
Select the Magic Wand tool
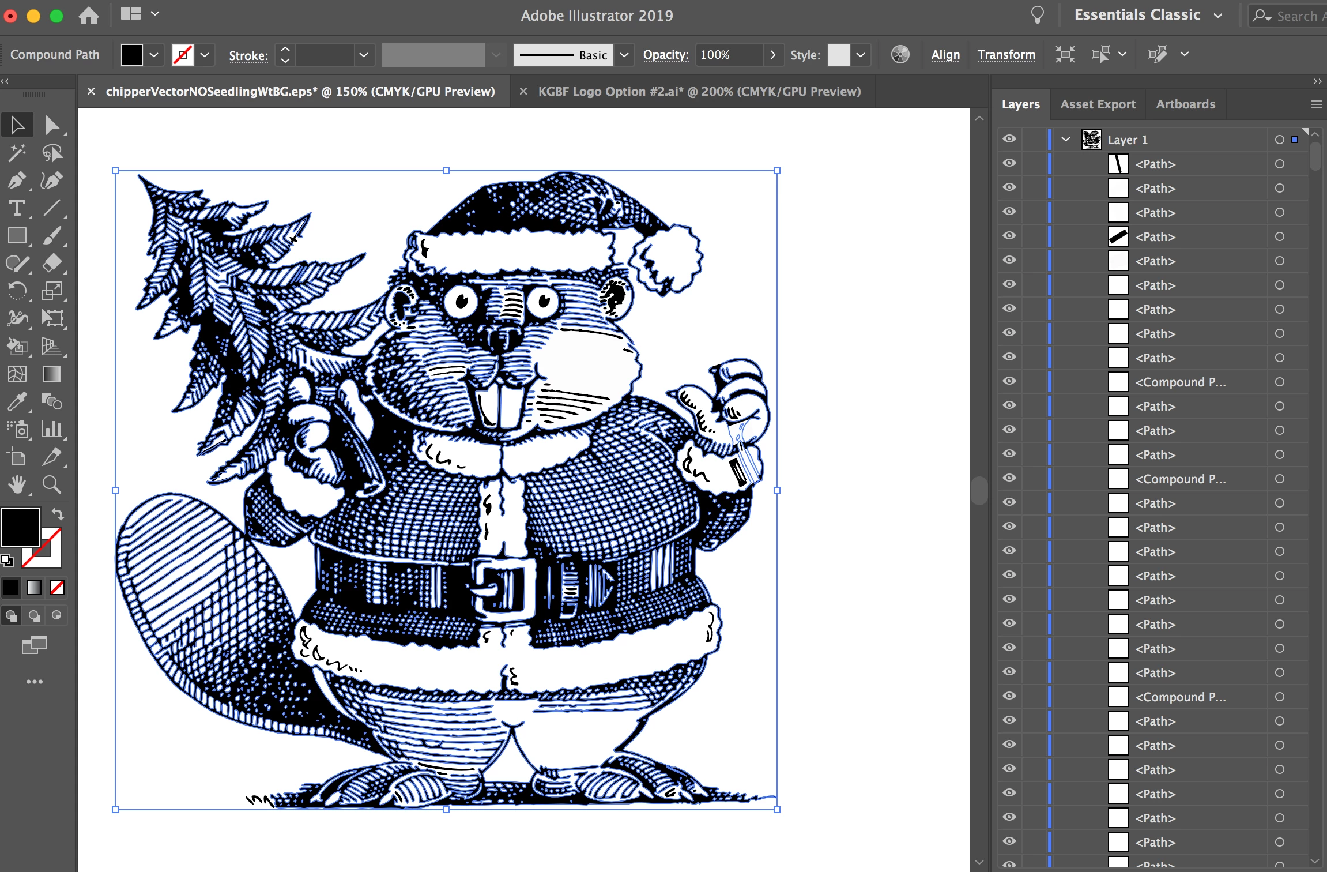click(17, 153)
